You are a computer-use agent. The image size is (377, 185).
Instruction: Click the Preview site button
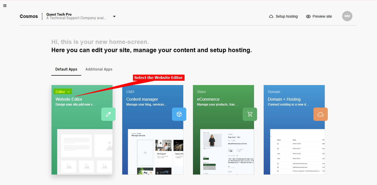click(319, 16)
